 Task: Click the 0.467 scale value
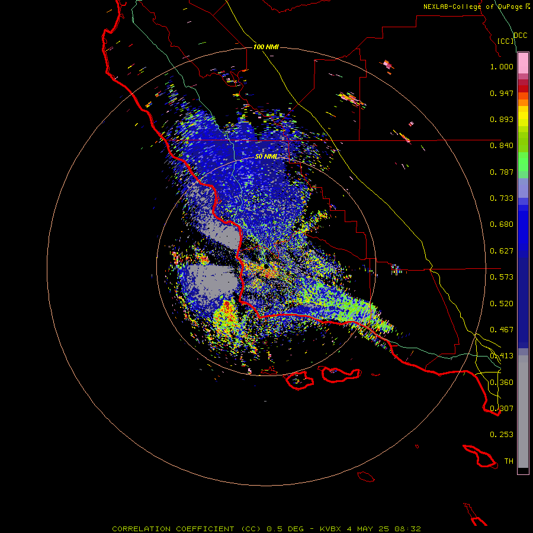coord(502,330)
